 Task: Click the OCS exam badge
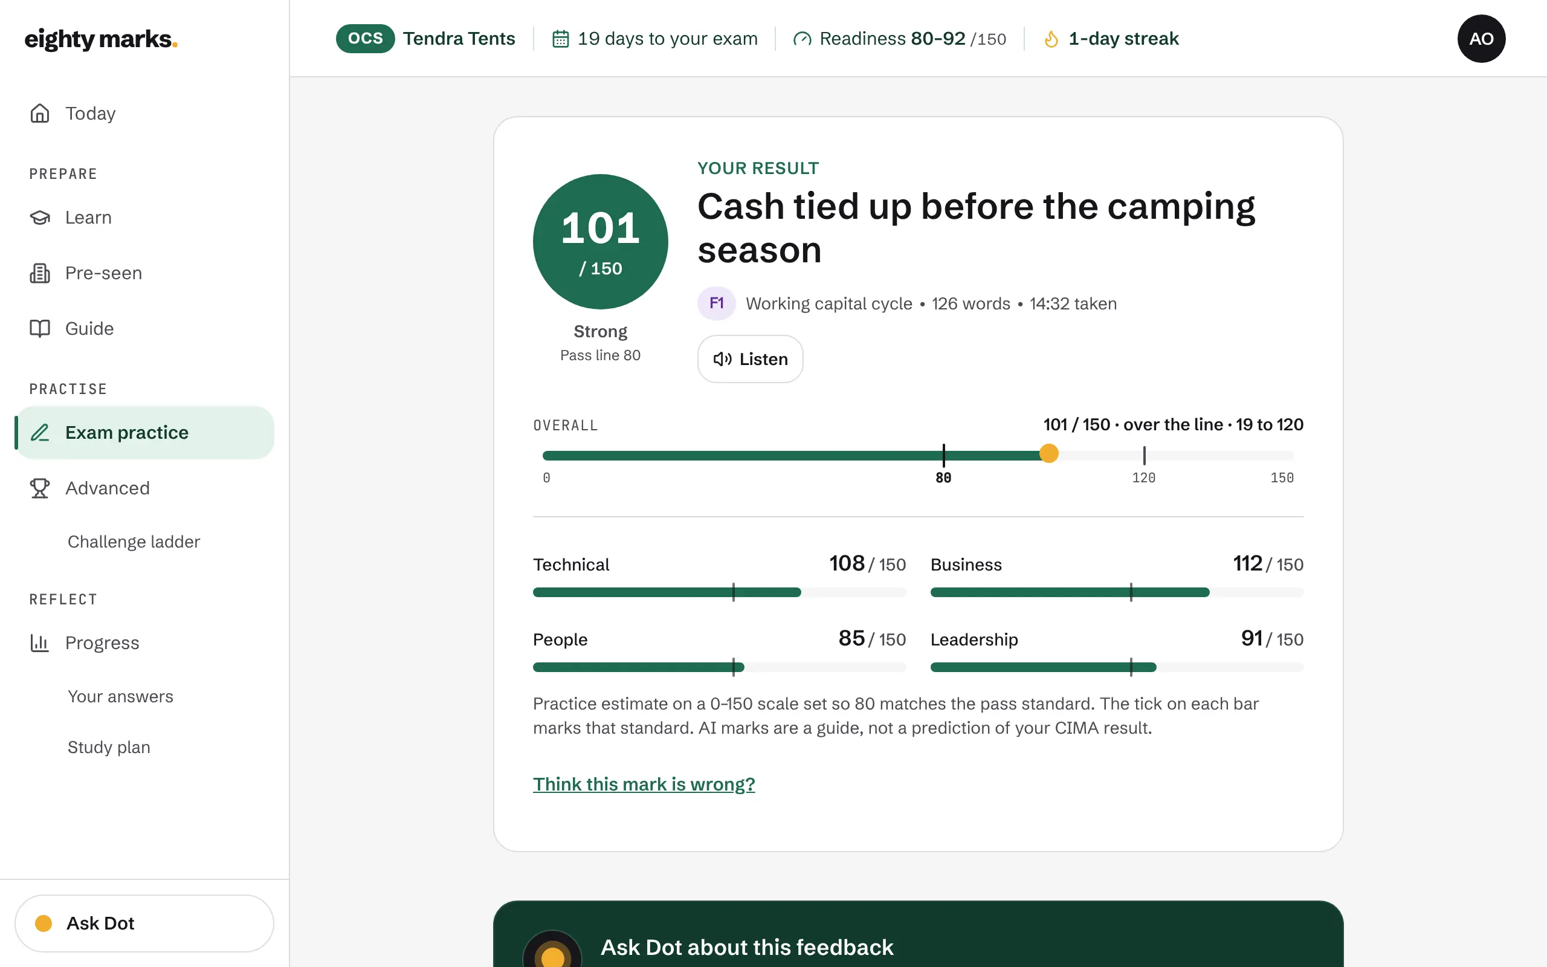(x=365, y=38)
